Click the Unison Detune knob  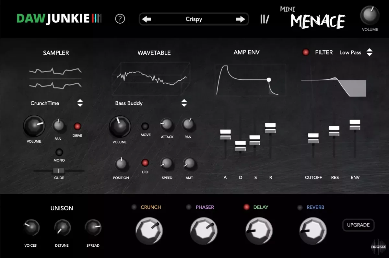point(62,228)
